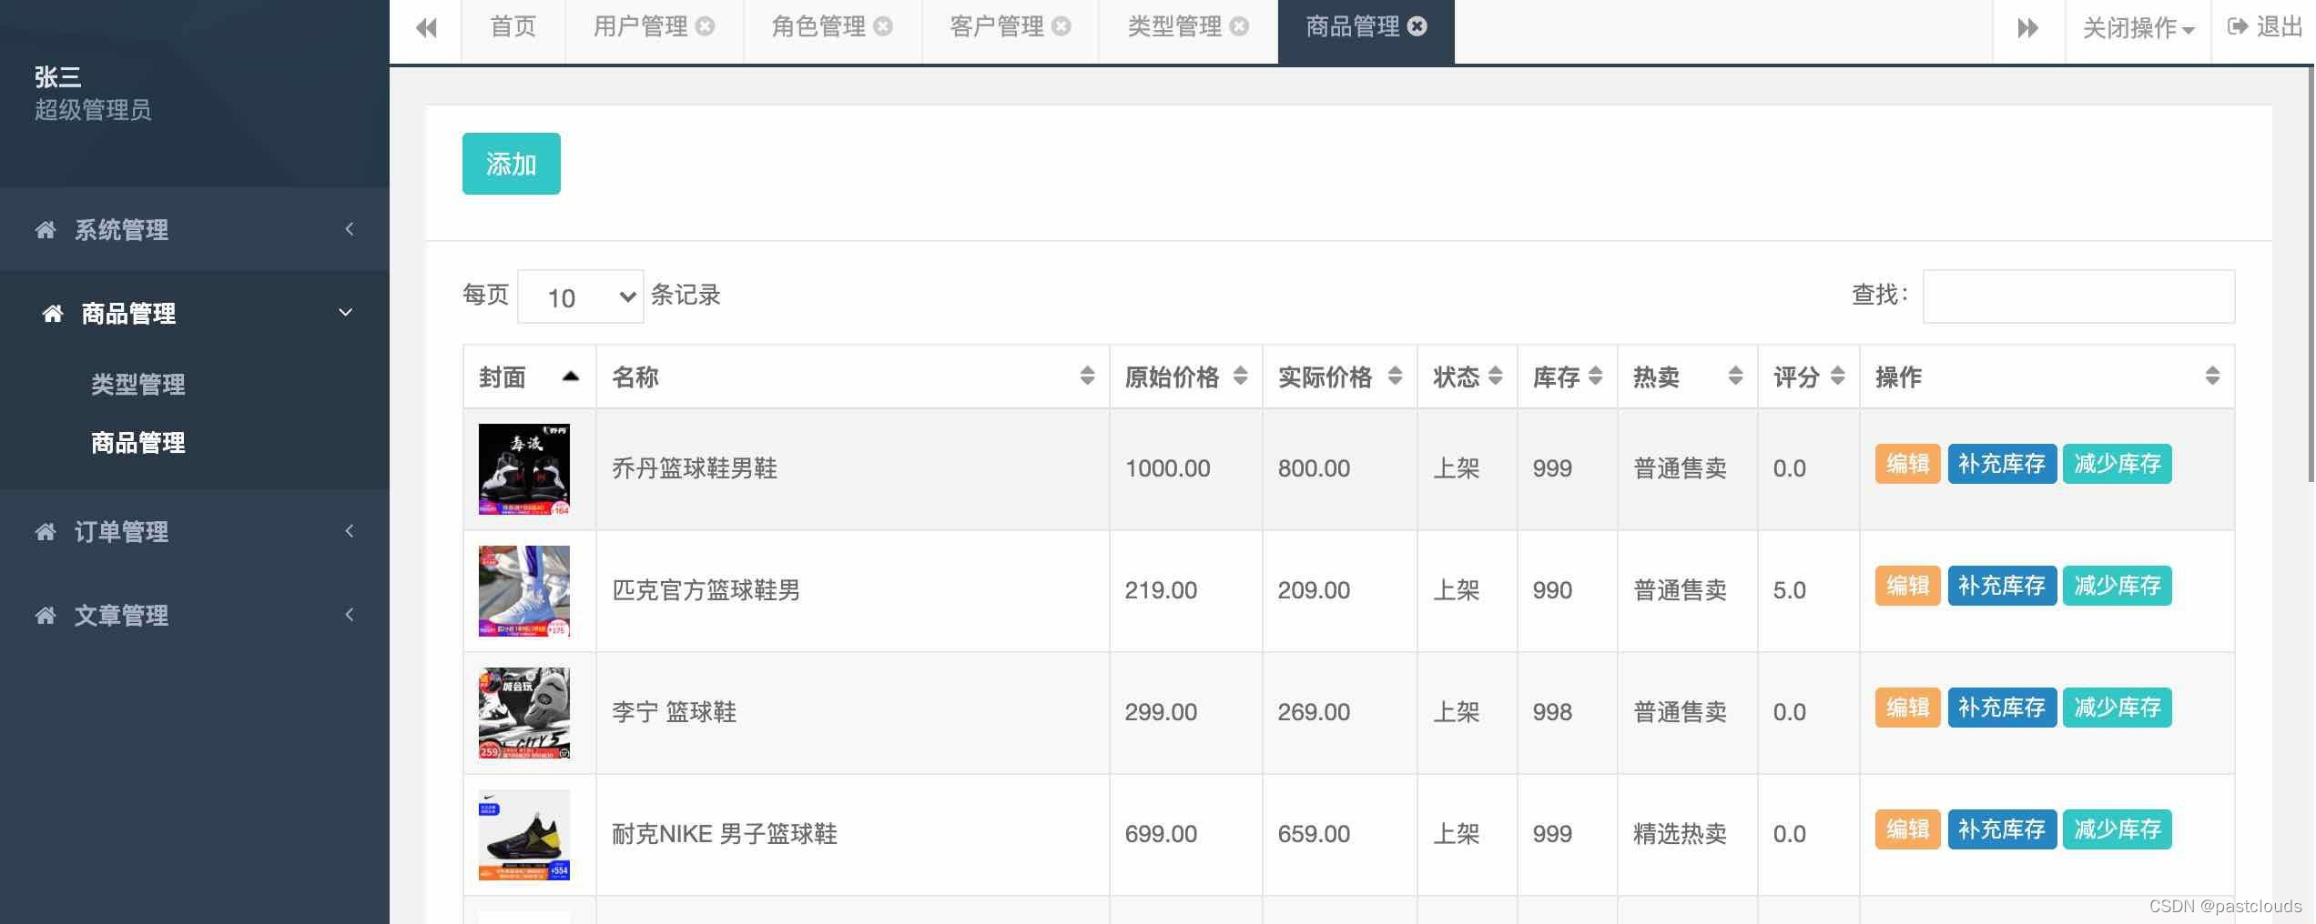Click the page vertical scrollbar

pyautogui.click(x=2311, y=273)
